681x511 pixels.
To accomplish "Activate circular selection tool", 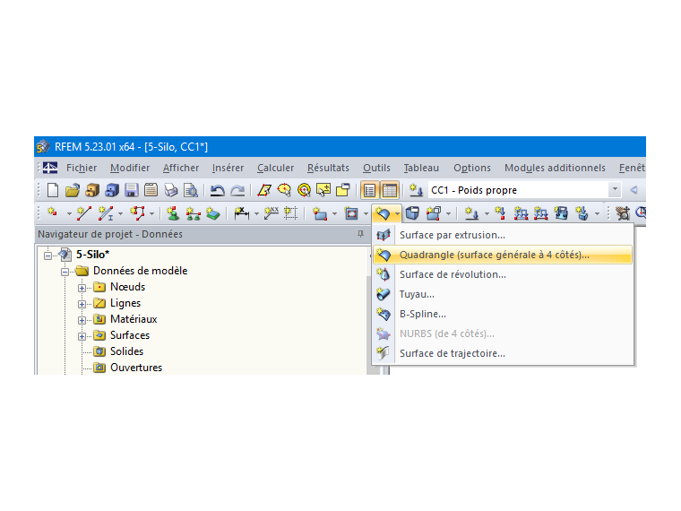I will point(304,190).
